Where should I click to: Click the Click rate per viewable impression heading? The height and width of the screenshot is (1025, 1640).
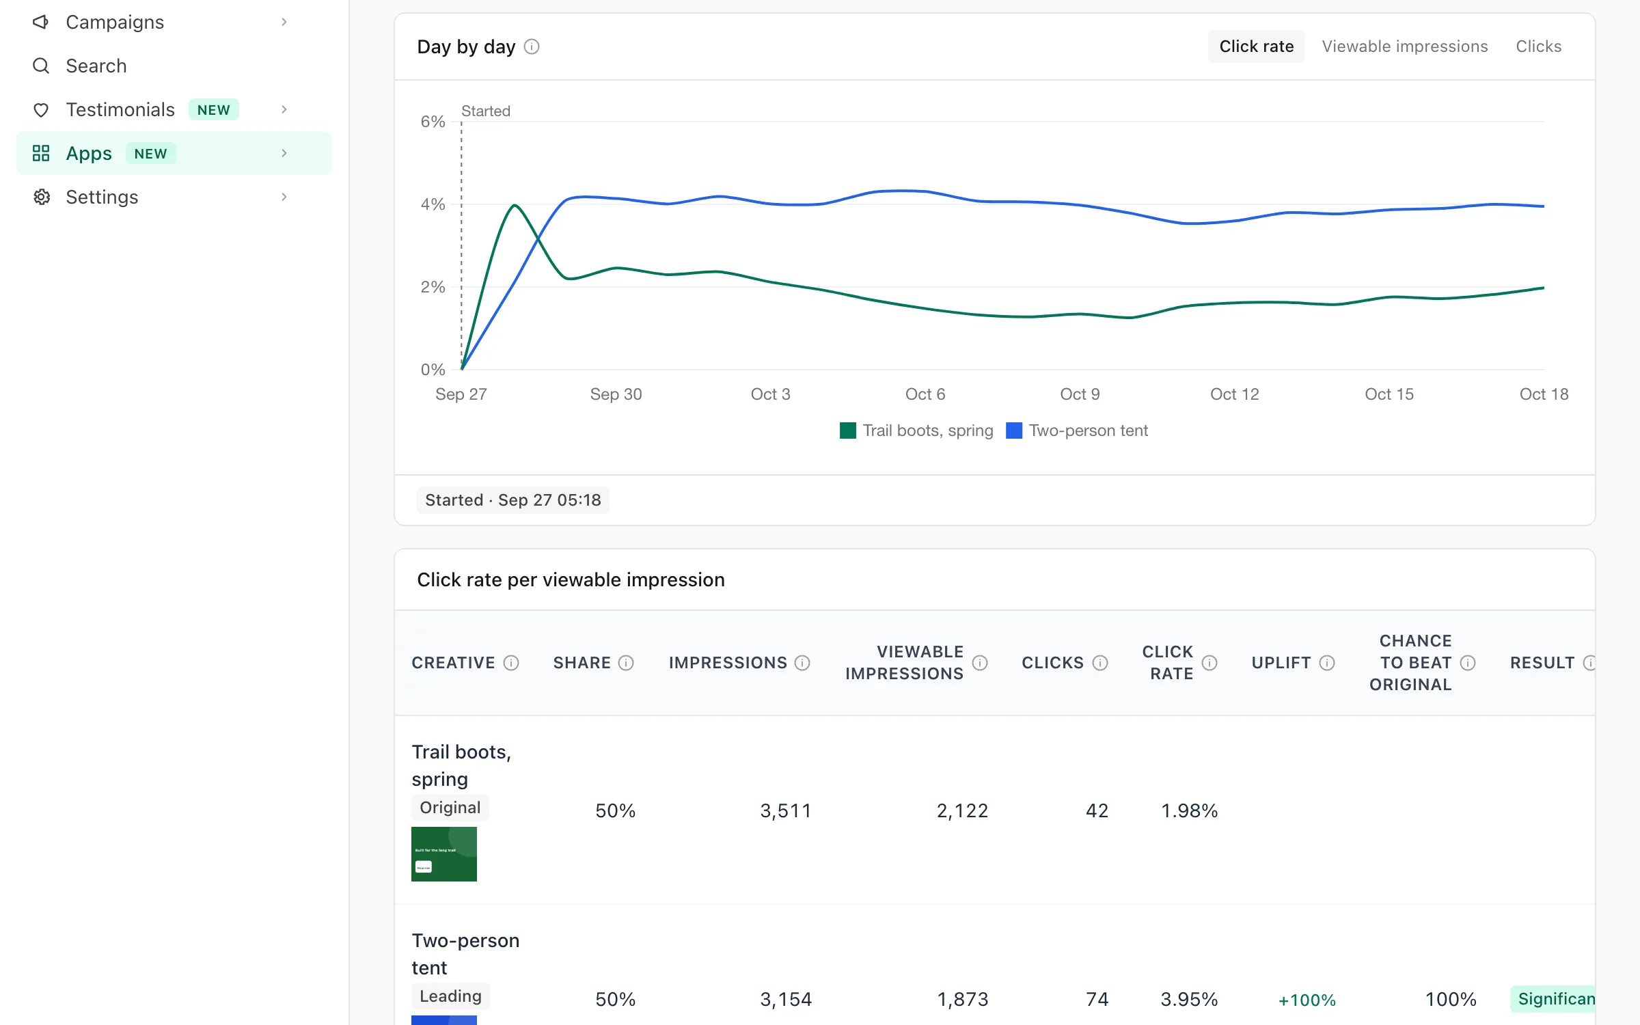tap(571, 579)
